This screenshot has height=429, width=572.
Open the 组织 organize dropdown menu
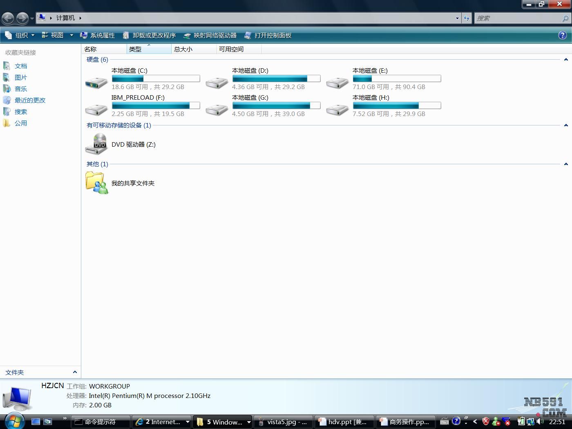pos(20,36)
